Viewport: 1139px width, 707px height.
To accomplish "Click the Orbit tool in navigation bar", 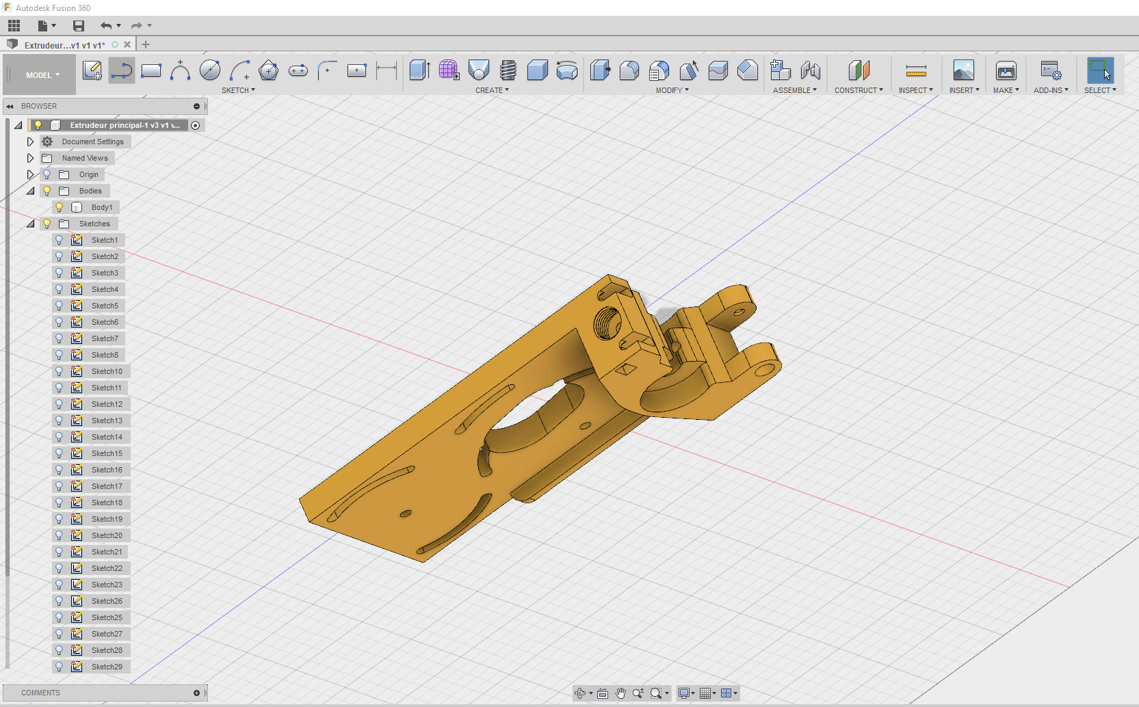I will 581,693.
